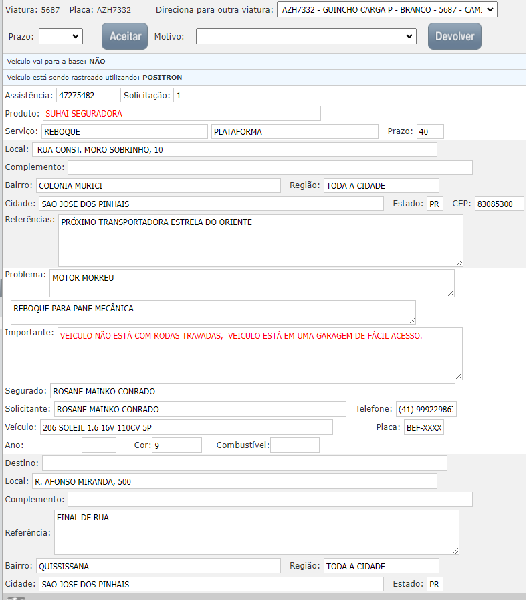Focus the Prazo field showing 40

(429, 131)
